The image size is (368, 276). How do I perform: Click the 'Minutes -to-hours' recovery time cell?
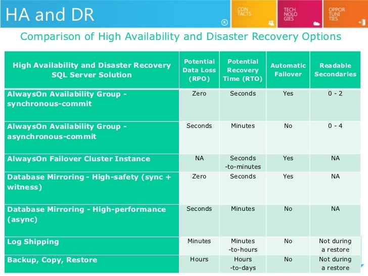pyautogui.click(x=243, y=245)
